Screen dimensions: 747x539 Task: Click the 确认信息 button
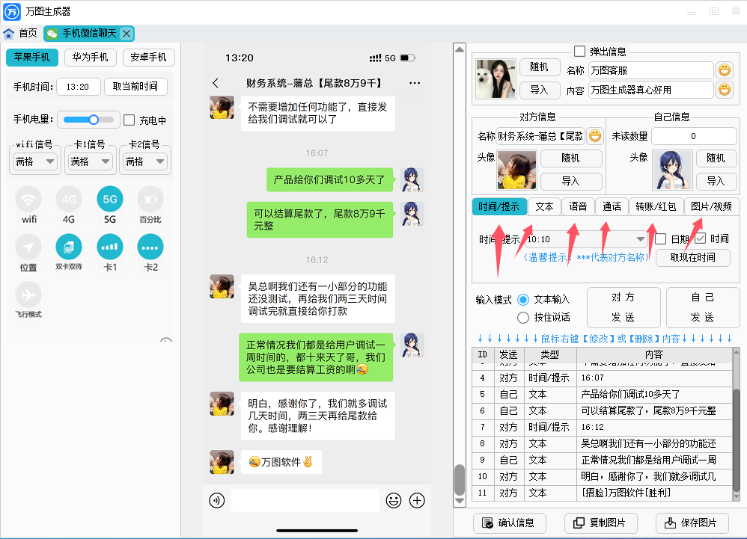[509, 523]
